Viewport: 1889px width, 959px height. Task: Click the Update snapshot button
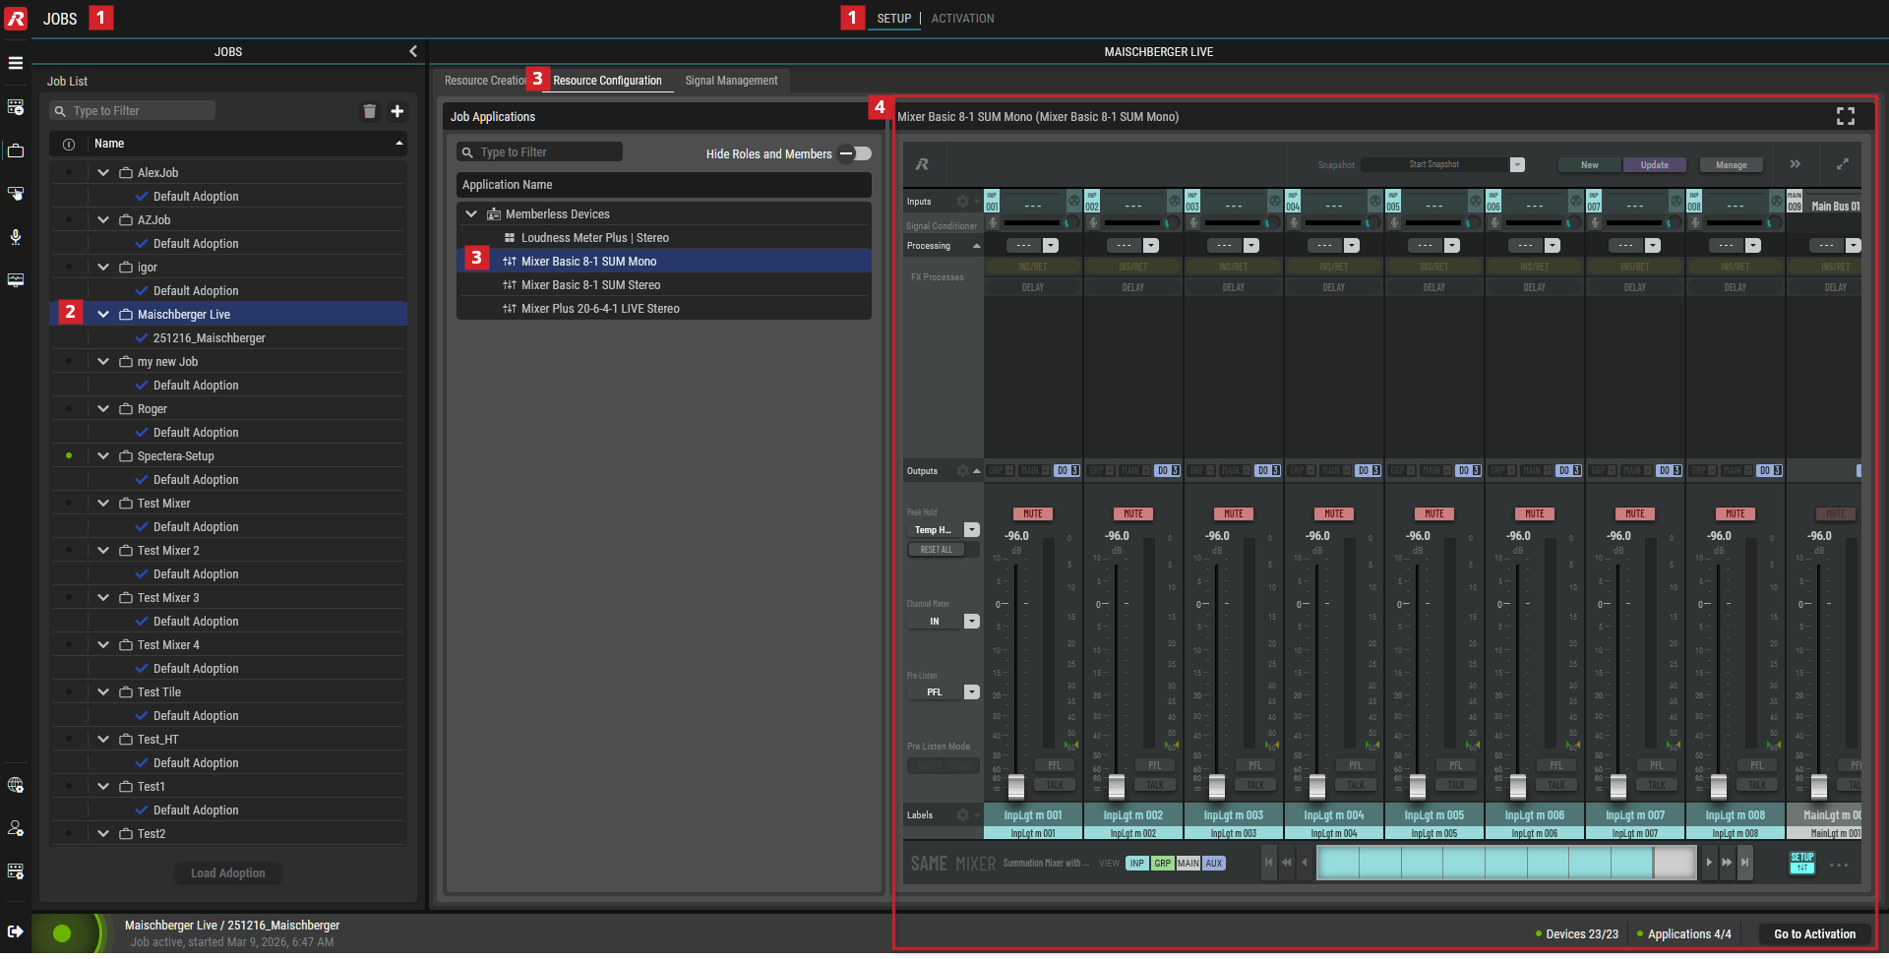(x=1654, y=165)
